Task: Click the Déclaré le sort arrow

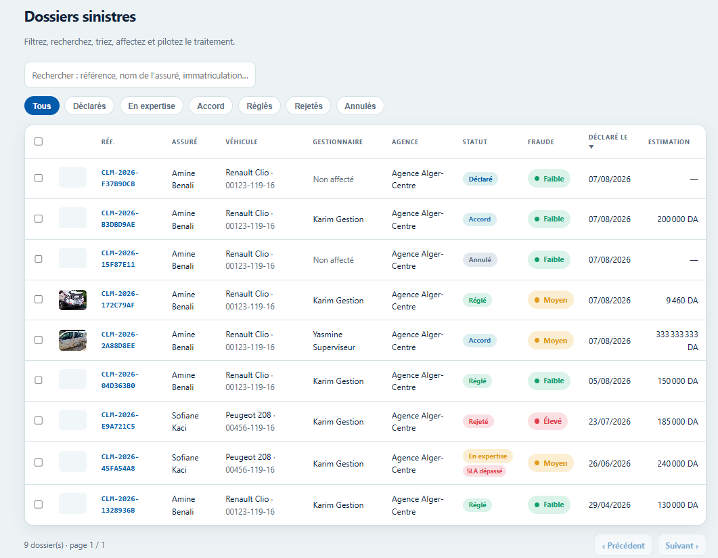Action: pos(591,146)
